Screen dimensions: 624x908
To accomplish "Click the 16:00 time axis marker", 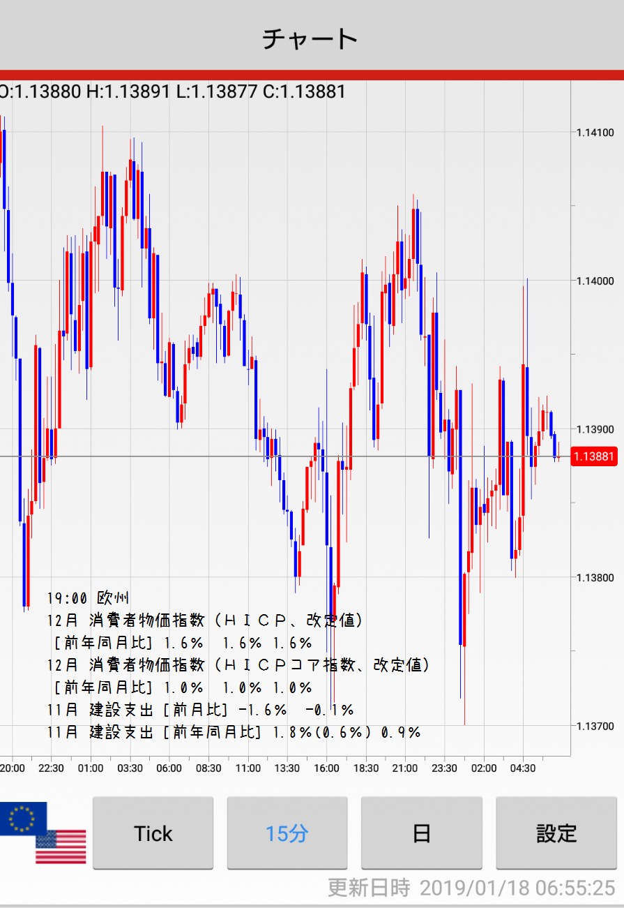I will (326, 768).
